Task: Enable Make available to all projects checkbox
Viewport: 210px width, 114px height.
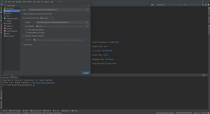Action: pos(26,33)
